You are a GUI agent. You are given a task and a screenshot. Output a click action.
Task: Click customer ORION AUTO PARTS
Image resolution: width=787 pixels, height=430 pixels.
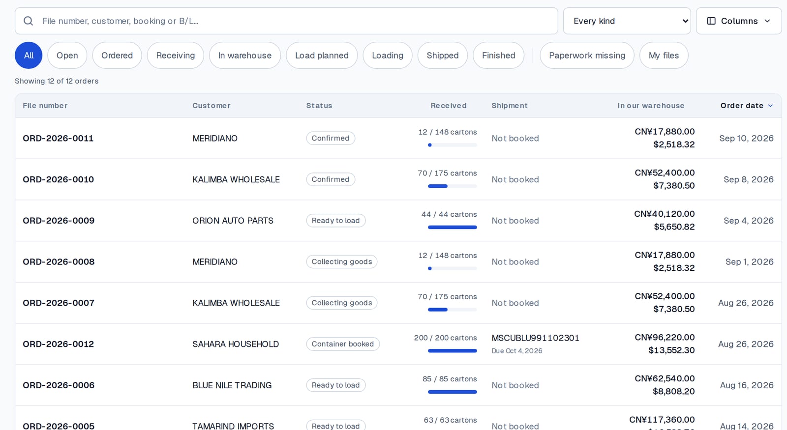pos(233,221)
